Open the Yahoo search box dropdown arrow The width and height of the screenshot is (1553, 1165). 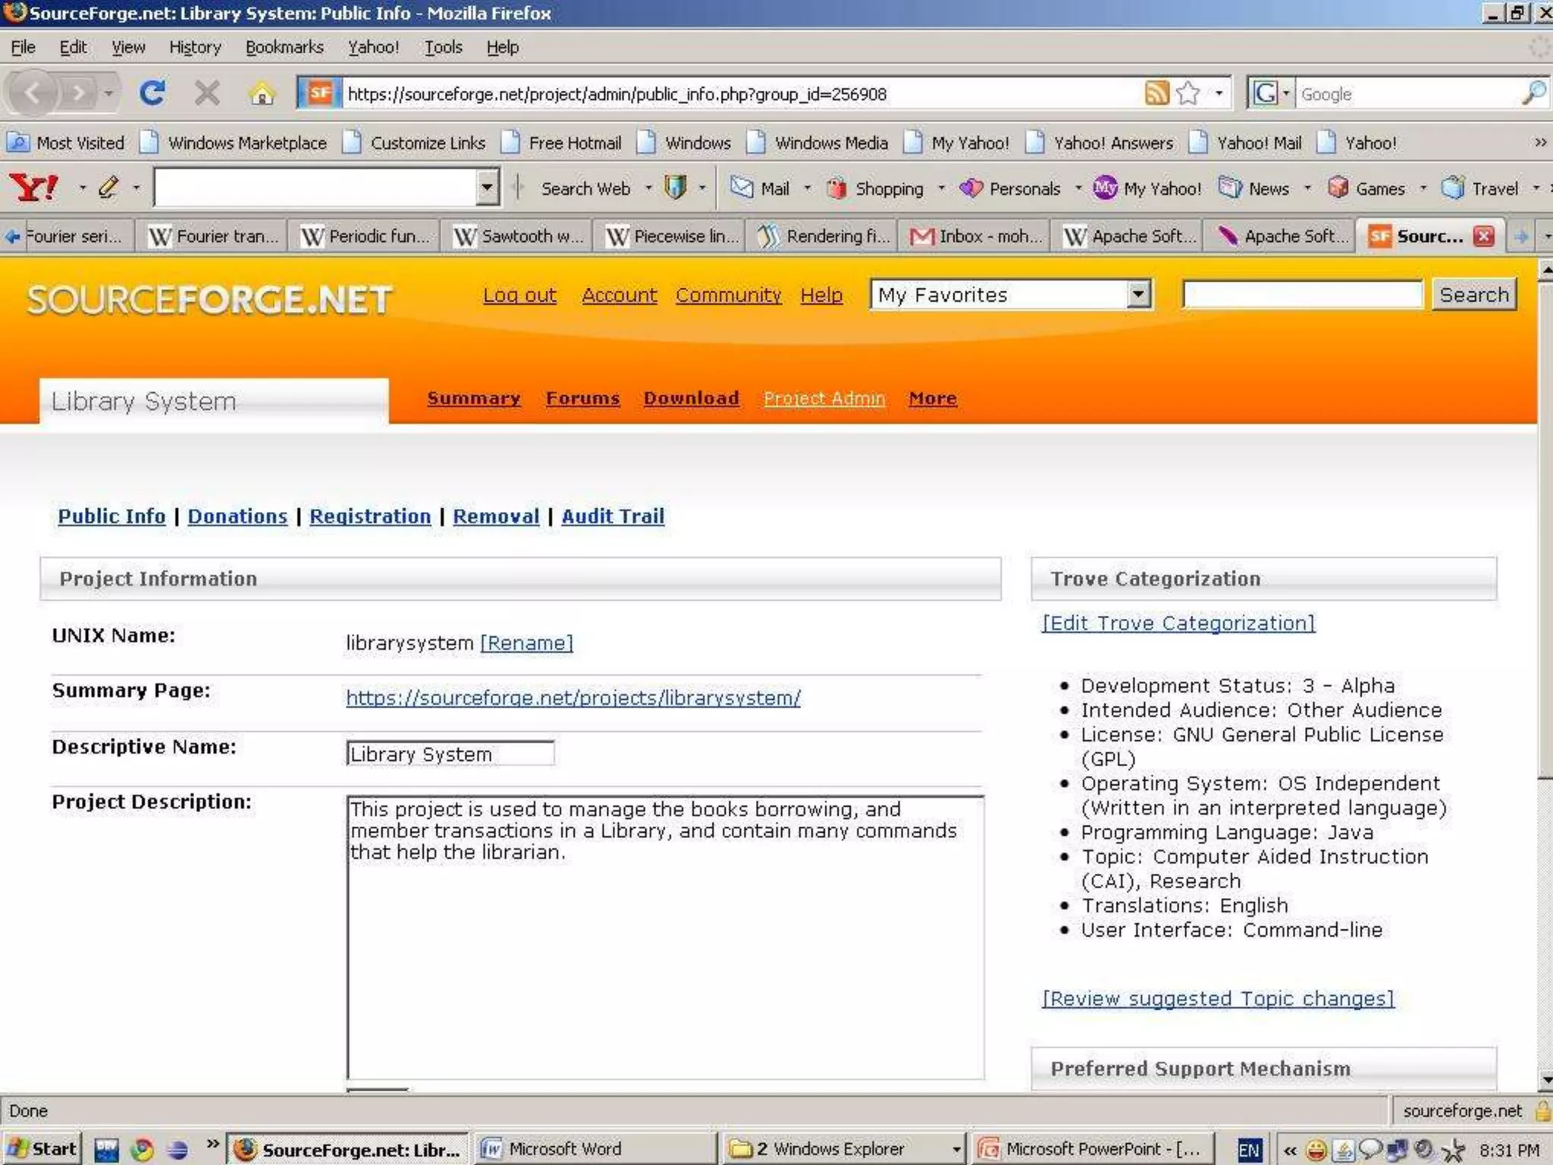coord(487,187)
